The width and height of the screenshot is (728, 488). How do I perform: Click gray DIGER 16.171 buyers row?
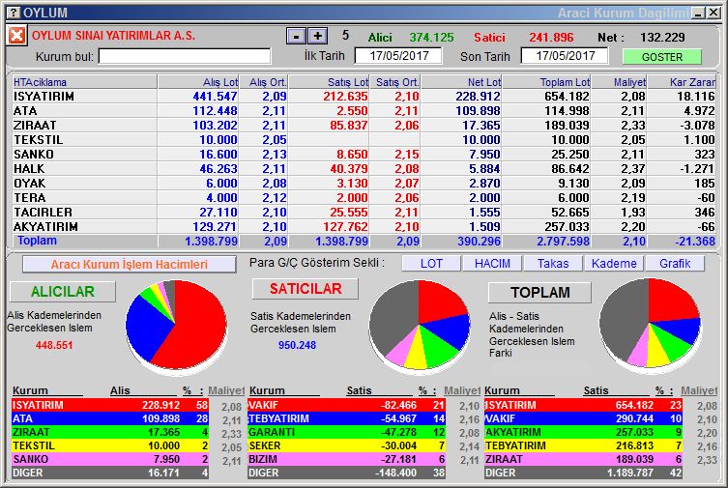tap(110, 473)
